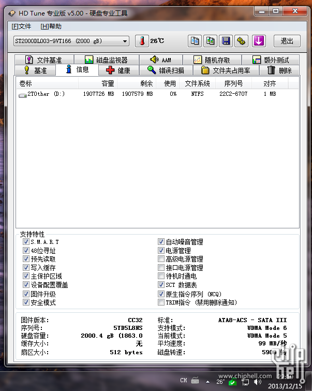Open the 文件 menu
The width and height of the screenshot is (312, 391).
(21, 26)
